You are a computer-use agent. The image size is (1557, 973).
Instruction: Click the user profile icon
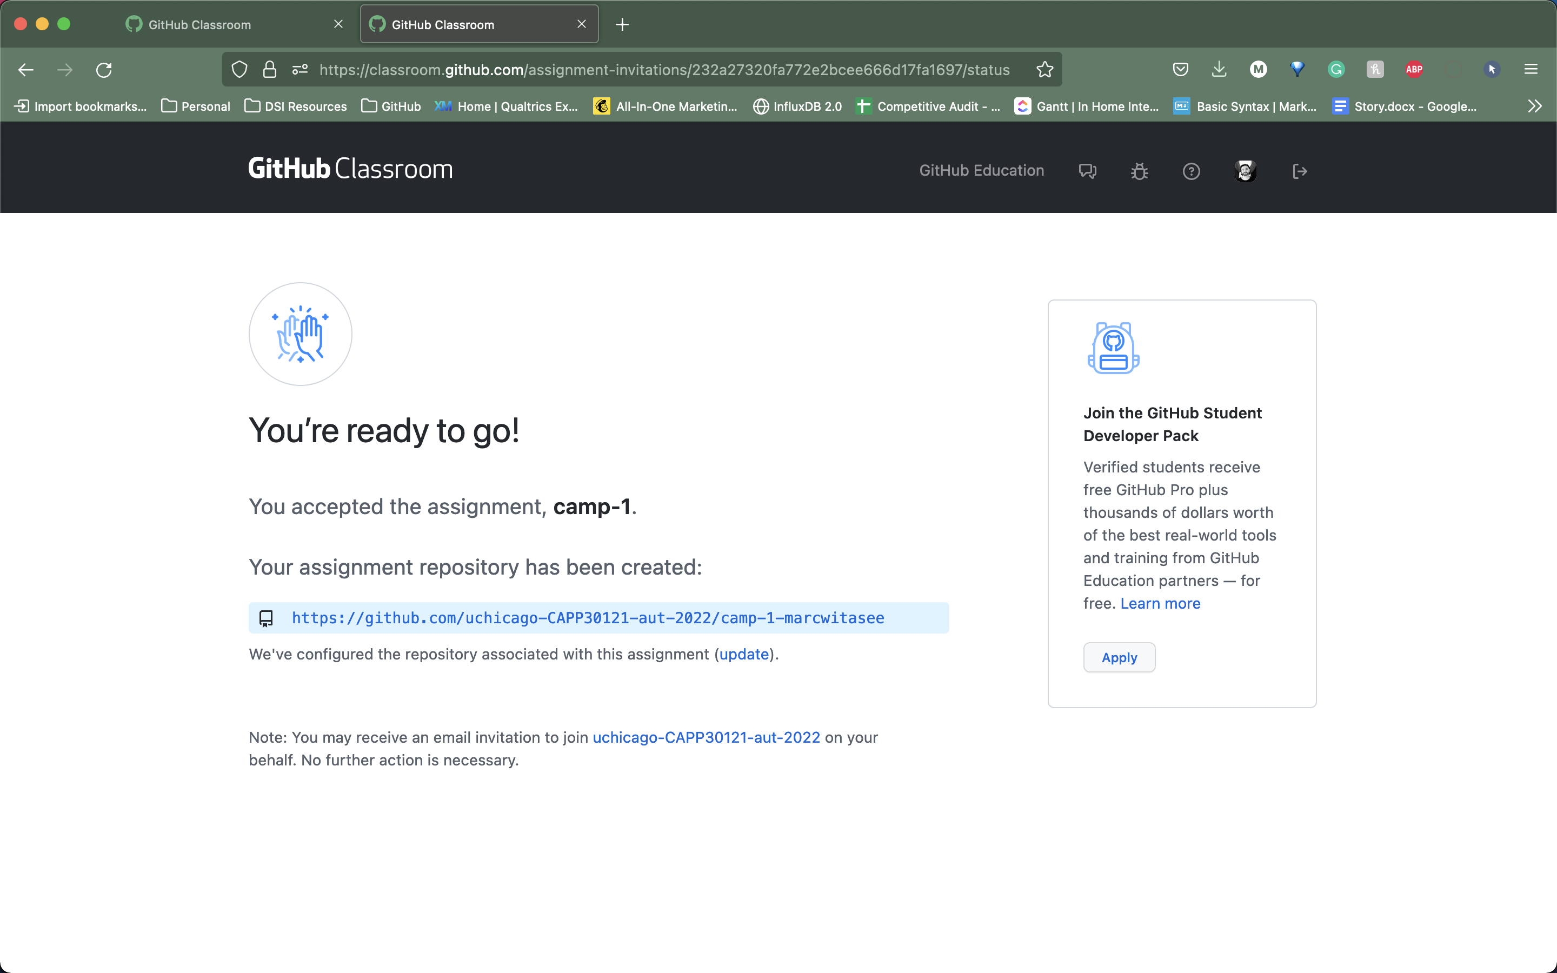click(1245, 170)
